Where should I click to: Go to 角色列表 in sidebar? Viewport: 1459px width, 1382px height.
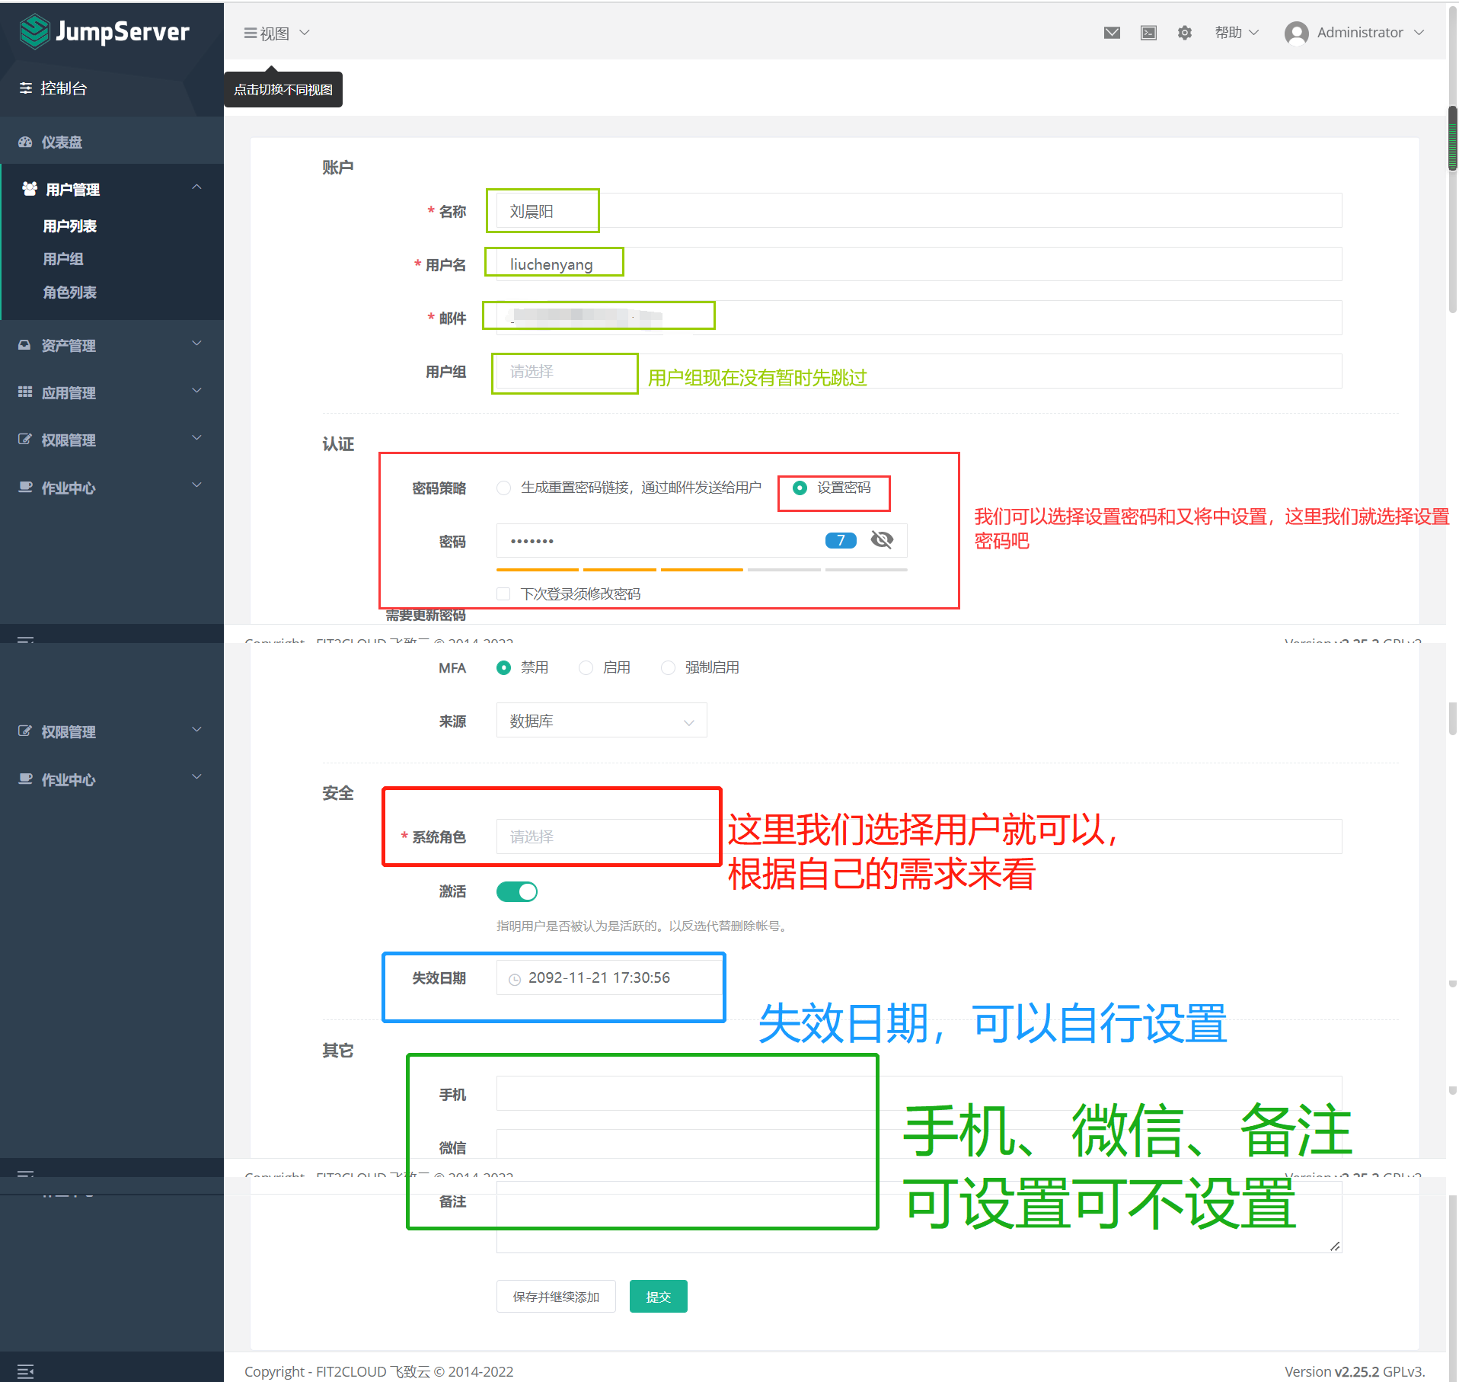69,293
